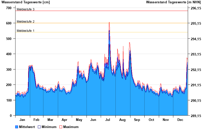Click the Jan month label on the x-axis

[x=22, y=120]
